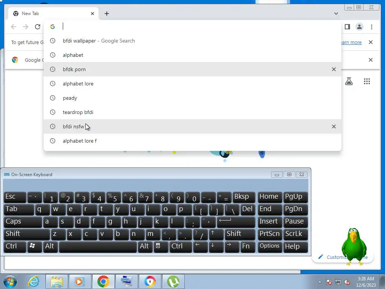Follow the 'Learn more' link
Screen dimensions: 385x289
click(x=352, y=42)
